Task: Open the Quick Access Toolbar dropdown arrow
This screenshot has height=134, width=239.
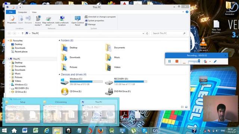Action: [20, 7]
